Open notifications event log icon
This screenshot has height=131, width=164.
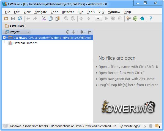158,126
